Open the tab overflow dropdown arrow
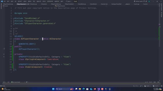 [x=158, y=4]
